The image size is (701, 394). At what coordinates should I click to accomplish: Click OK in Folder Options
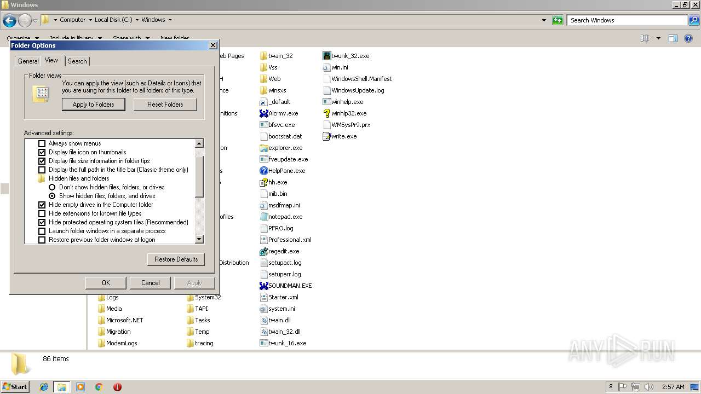click(x=106, y=283)
